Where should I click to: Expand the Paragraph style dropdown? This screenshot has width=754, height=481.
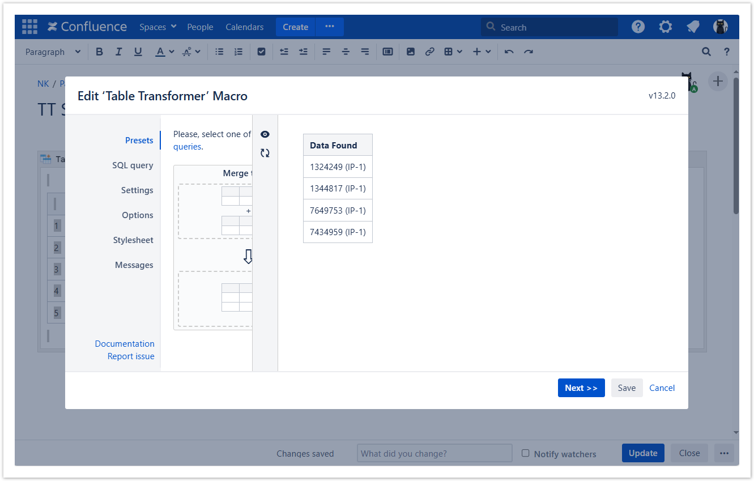pyautogui.click(x=53, y=52)
